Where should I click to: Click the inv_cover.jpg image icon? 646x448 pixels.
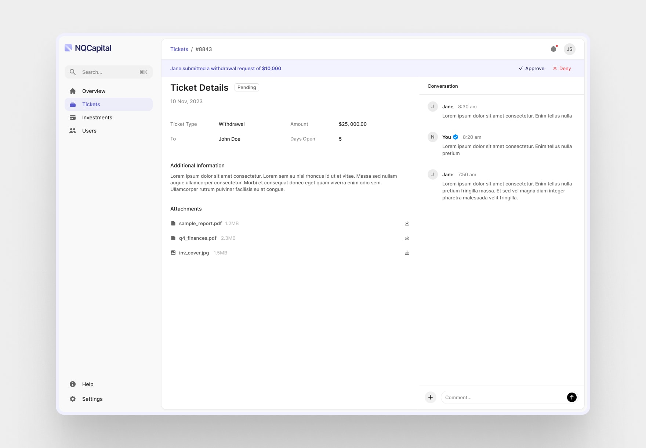(x=173, y=253)
